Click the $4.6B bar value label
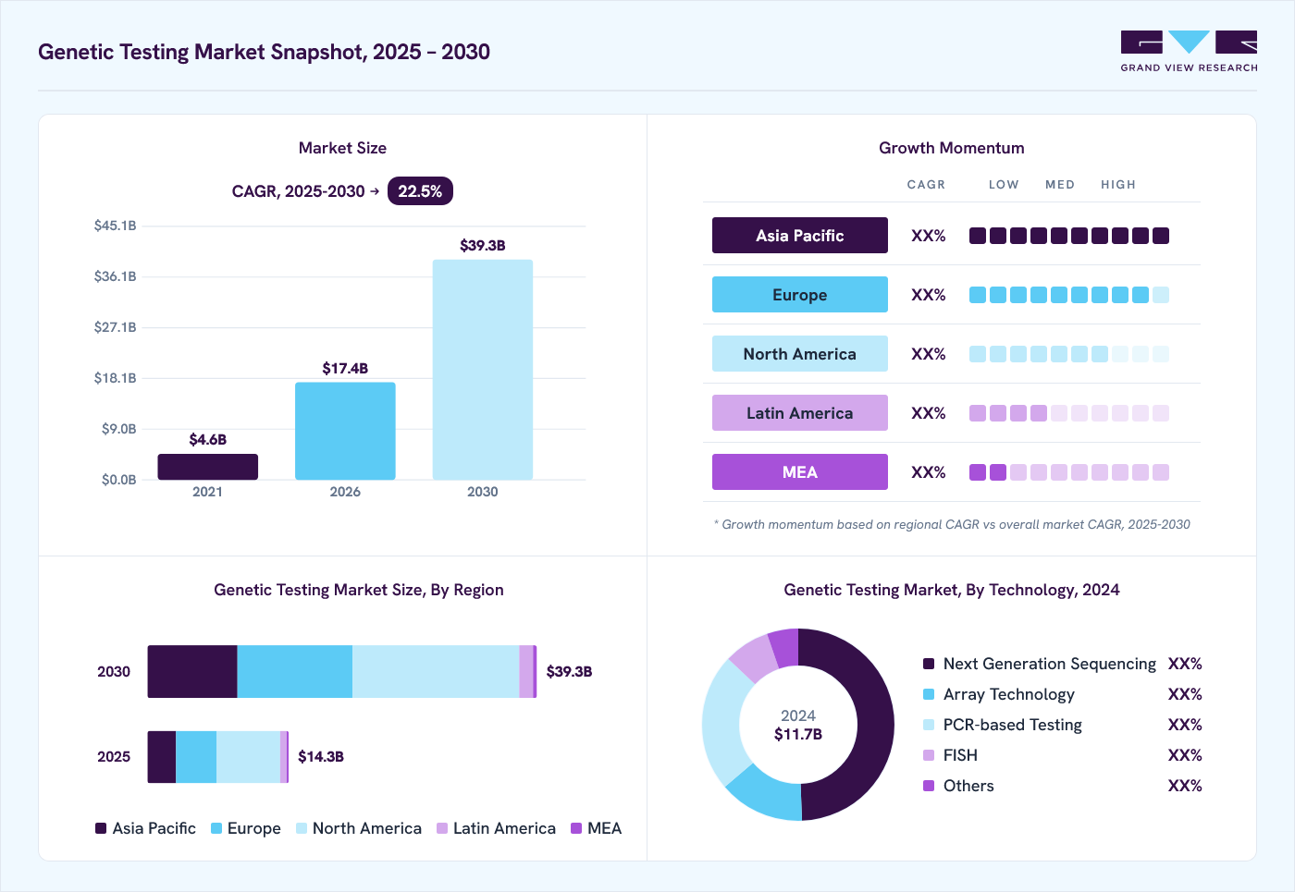The width and height of the screenshot is (1295, 892). (208, 439)
